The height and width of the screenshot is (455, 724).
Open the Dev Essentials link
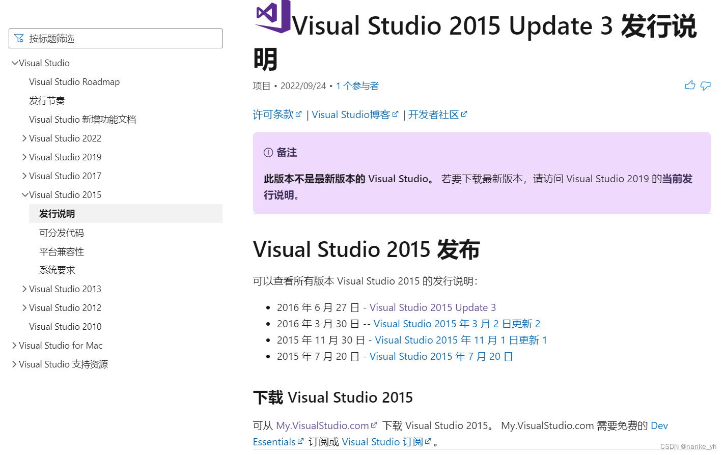tap(659, 425)
